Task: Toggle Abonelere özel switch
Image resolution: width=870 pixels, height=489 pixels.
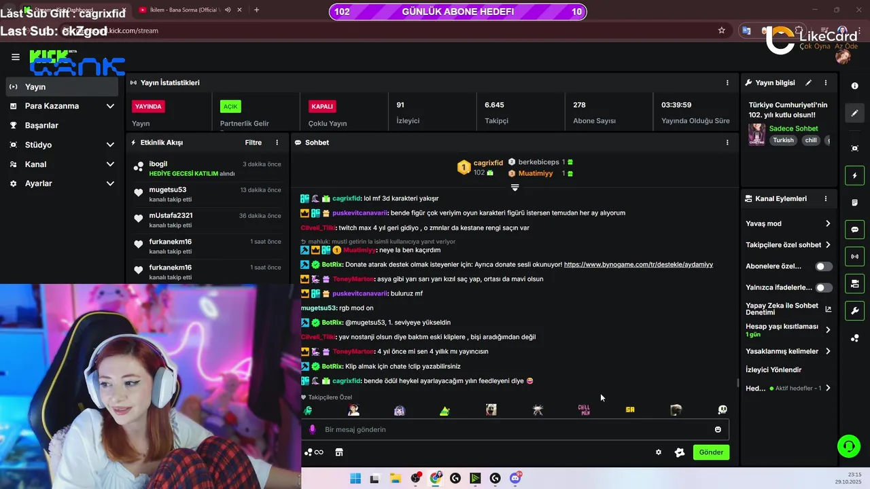Action: [x=824, y=266]
